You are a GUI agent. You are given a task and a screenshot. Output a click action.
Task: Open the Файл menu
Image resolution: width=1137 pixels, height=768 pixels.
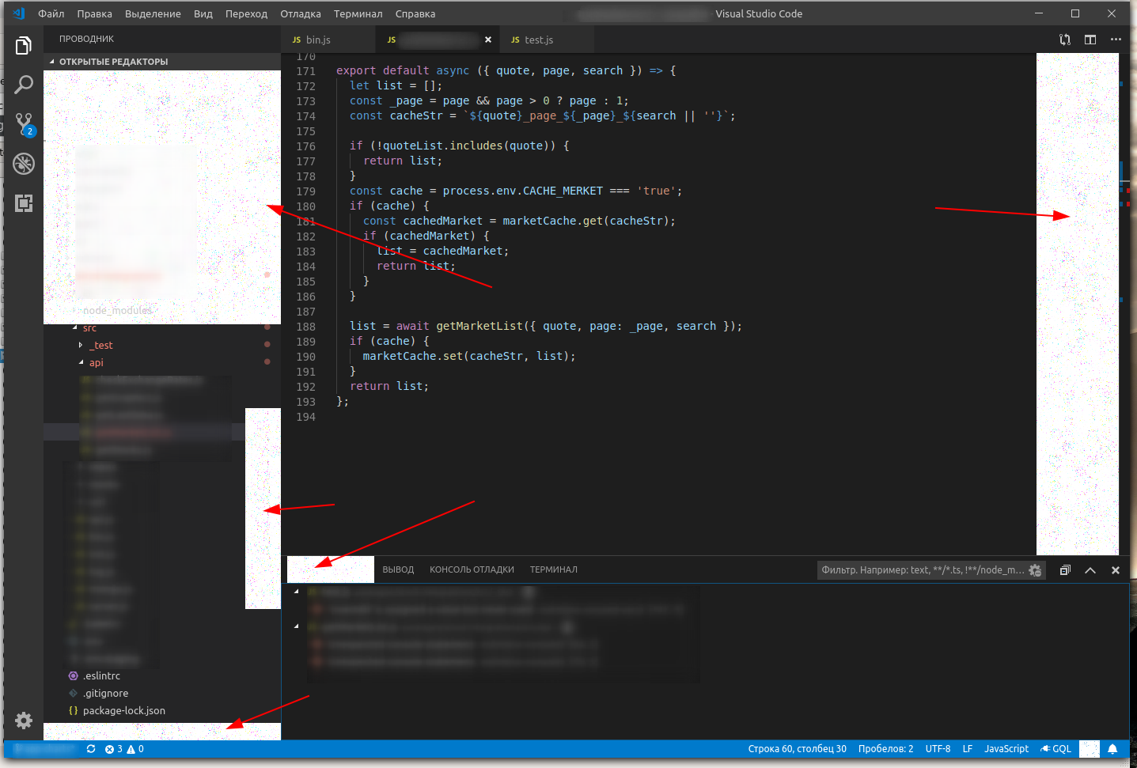[x=51, y=13]
